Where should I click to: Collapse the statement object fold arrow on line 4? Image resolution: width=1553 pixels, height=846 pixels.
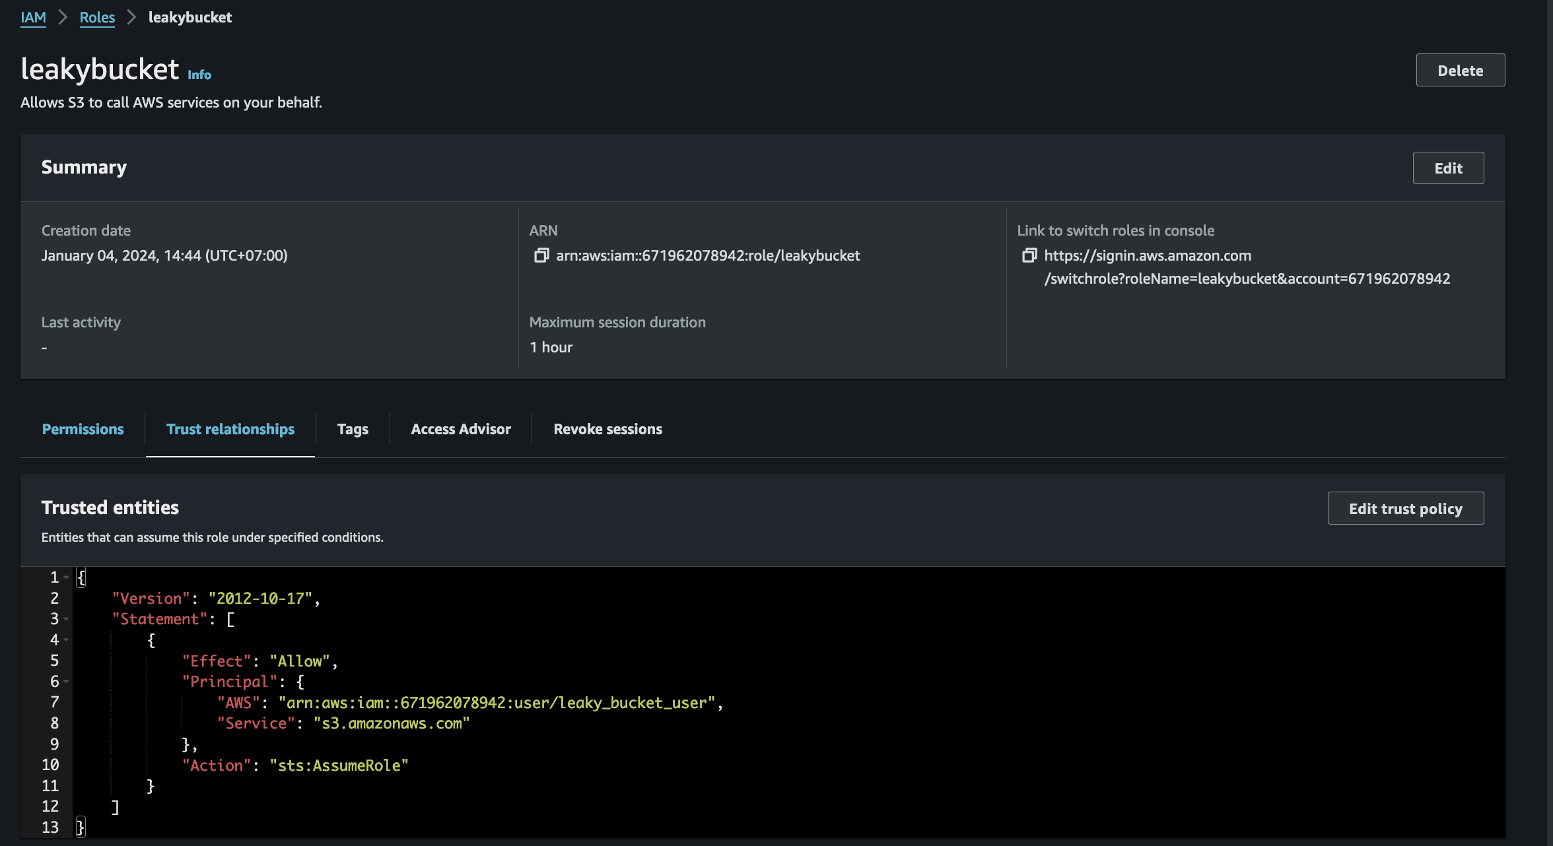tap(66, 640)
